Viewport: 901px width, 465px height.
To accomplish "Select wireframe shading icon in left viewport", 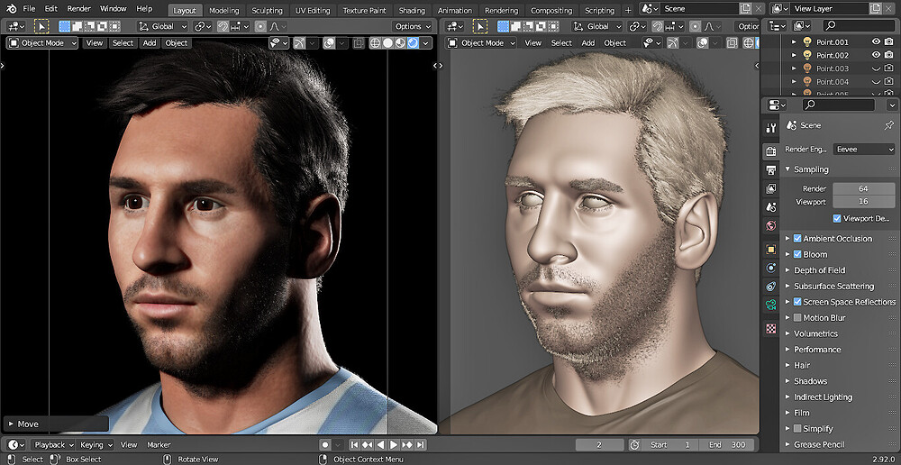I will 375,43.
